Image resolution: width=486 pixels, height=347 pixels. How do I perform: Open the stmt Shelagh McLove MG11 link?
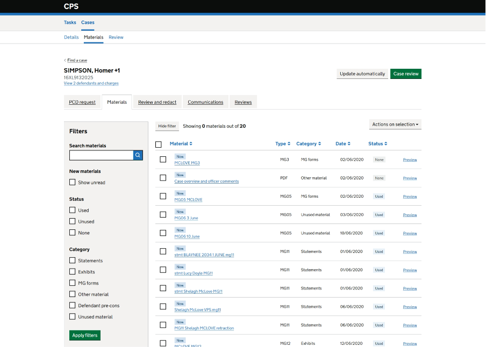pos(198,291)
